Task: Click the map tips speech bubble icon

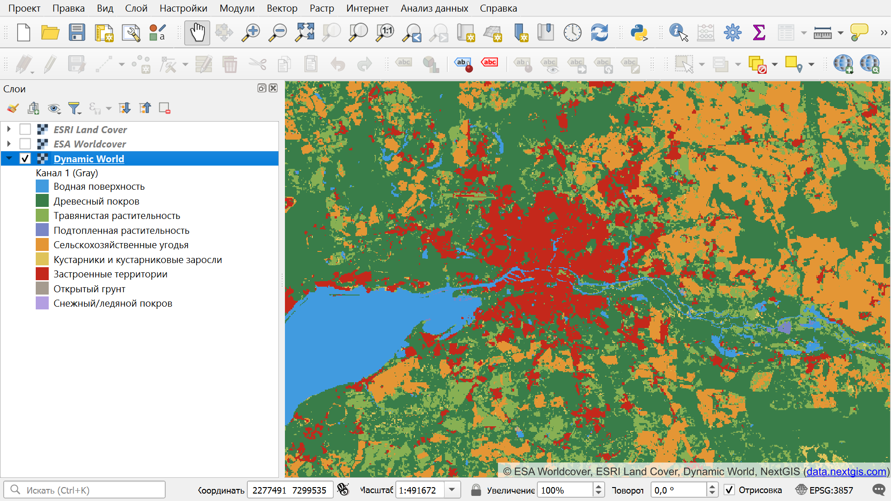Action: tap(859, 33)
